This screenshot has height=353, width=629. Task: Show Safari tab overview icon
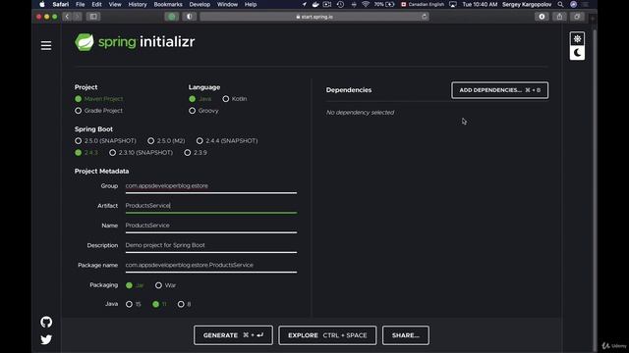(577, 17)
